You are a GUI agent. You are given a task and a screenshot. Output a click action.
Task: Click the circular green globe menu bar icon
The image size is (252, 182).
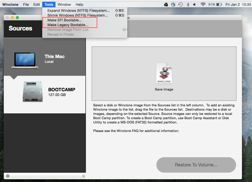173,5
